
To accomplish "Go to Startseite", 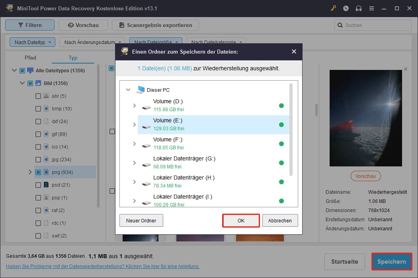I will point(344,261).
